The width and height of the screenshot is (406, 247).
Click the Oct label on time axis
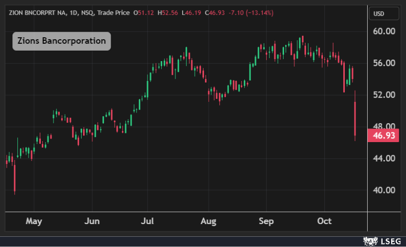click(324, 221)
